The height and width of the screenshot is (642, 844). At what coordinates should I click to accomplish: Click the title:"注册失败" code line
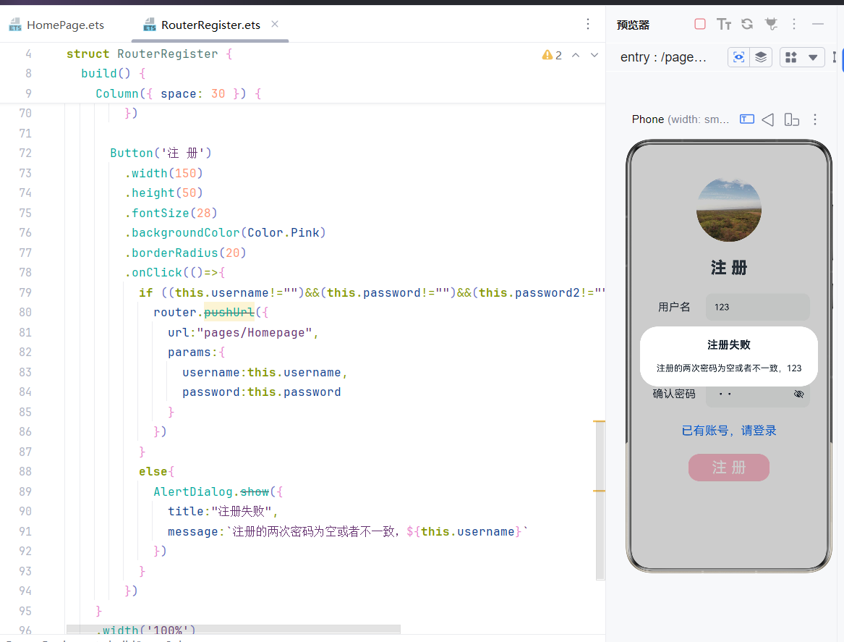tap(222, 512)
